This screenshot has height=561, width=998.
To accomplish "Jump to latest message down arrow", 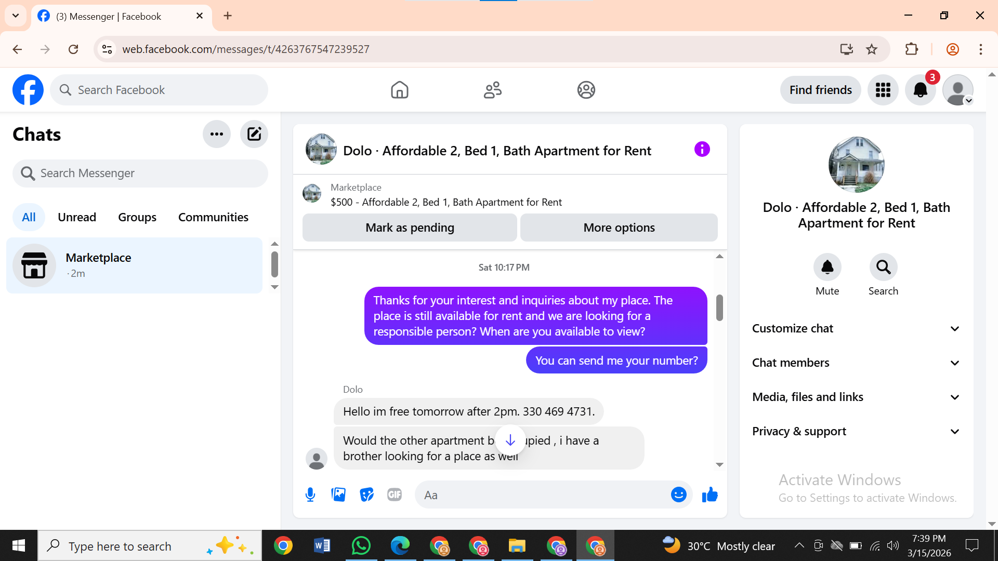I will click(x=510, y=440).
